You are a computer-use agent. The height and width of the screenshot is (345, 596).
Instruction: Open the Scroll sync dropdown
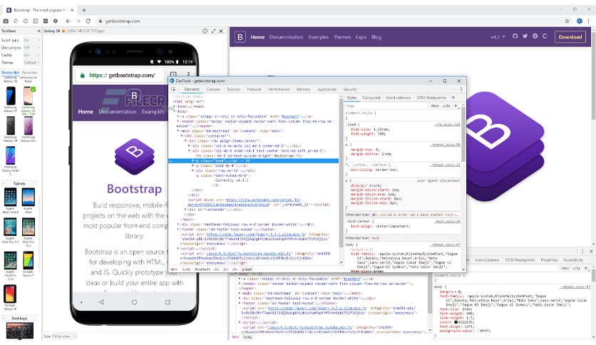[x=31, y=41]
